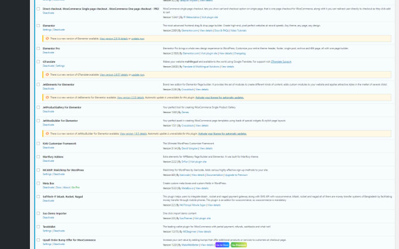This screenshot has width=399, height=249.
Task: Open the Meta Box Docs link
Action: tap(59, 187)
